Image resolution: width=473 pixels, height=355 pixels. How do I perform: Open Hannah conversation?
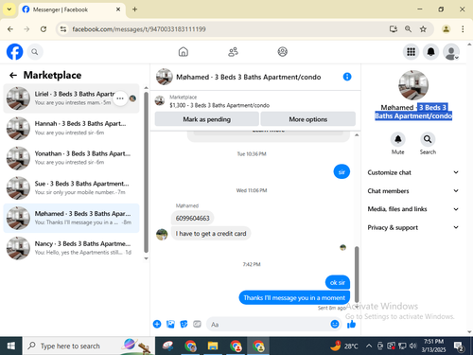coord(71,128)
